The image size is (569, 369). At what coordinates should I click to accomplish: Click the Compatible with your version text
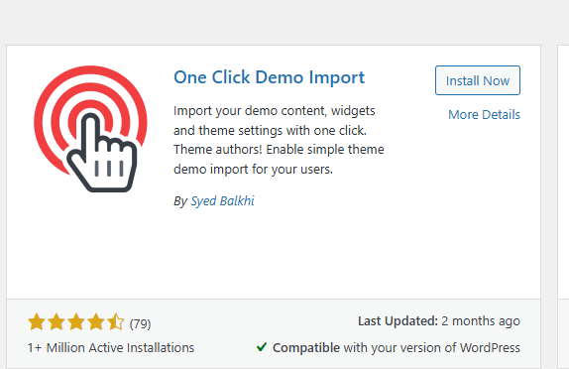coord(397,348)
